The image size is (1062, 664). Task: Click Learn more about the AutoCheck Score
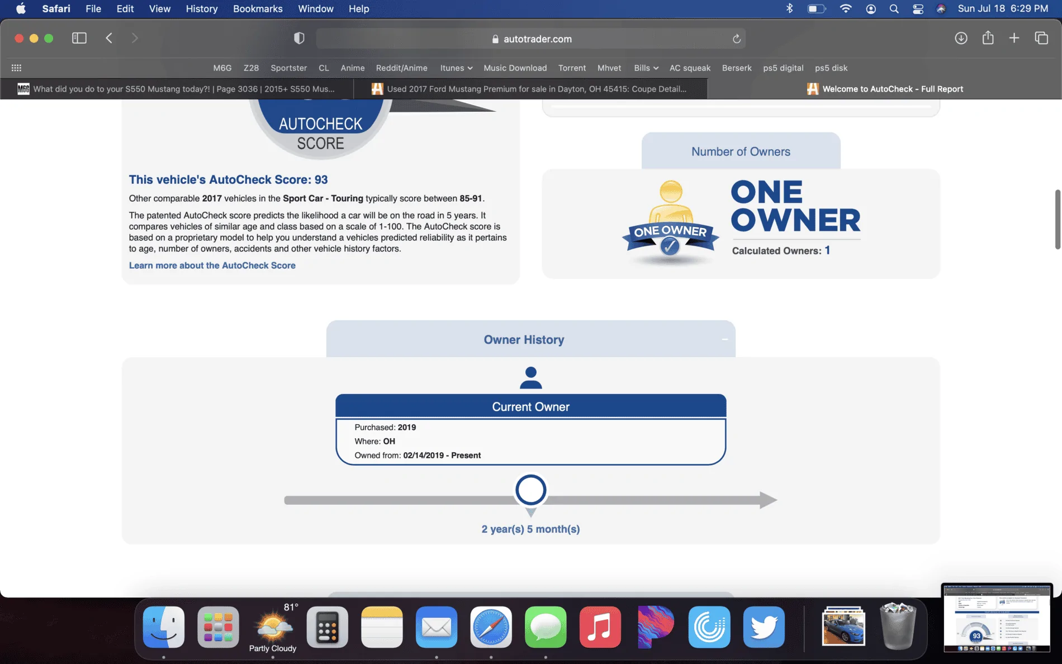212,265
